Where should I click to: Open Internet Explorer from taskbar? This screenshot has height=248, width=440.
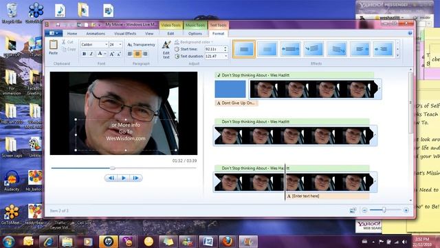pos(48,242)
